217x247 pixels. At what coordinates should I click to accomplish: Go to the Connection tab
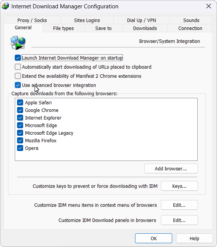(x=190, y=28)
